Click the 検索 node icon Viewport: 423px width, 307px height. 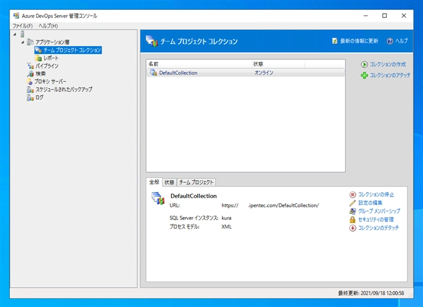30,73
